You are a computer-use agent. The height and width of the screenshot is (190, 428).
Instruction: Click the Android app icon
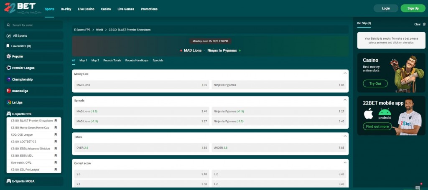(385, 114)
